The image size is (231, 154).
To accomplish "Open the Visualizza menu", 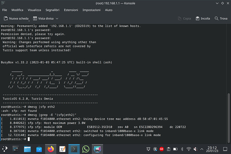I will click(34, 10).
